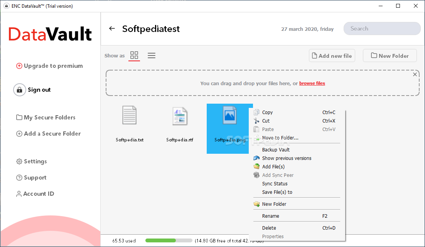Click into the Search field
Viewport: 425px width, 247px height.
[382, 29]
